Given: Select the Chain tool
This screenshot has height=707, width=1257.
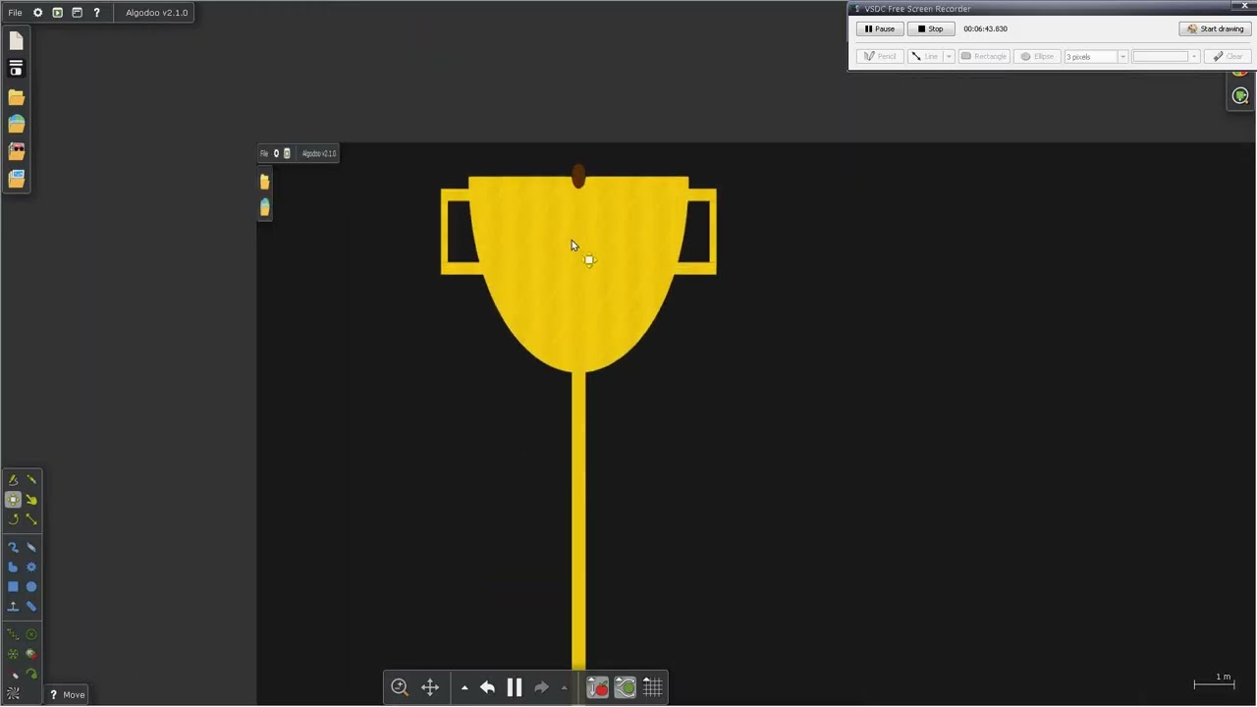Looking at the screenshot, I should pos(13,548).
